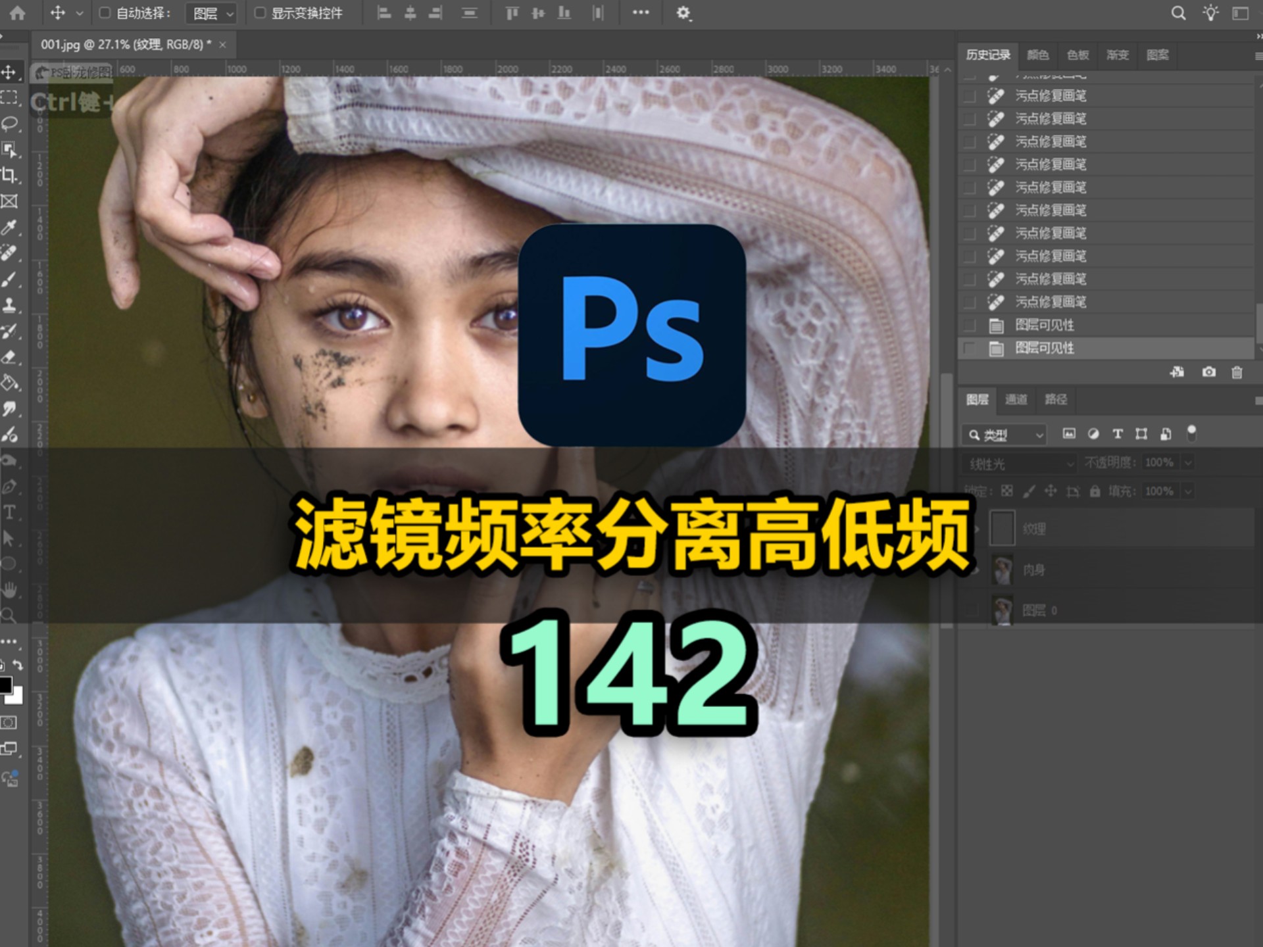Open the 填充 fill dropdown arrow
Screen dimensions: 1263x947
tap(1189, 491)
